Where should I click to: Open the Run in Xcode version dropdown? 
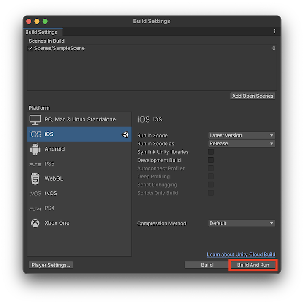pos(242,135)
